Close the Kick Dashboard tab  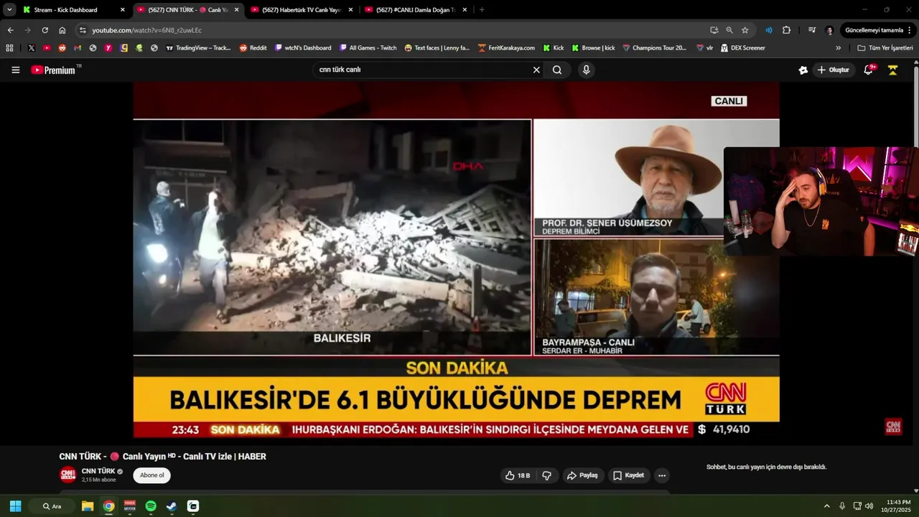[123, 10]
